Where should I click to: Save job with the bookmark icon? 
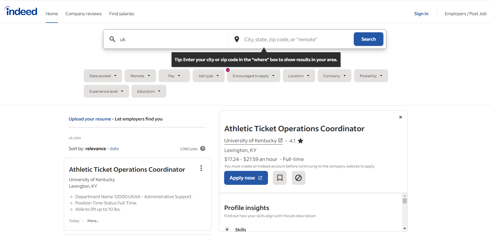pos(280,178)
